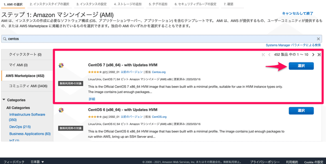
Task: Open 利用規約 footer link
Action: click(x=292, y=162)
